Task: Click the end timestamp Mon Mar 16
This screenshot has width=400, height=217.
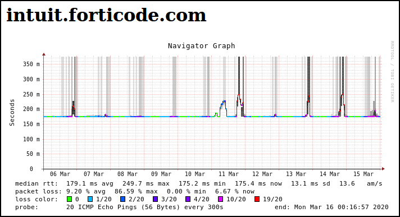Action: point(331,207)
